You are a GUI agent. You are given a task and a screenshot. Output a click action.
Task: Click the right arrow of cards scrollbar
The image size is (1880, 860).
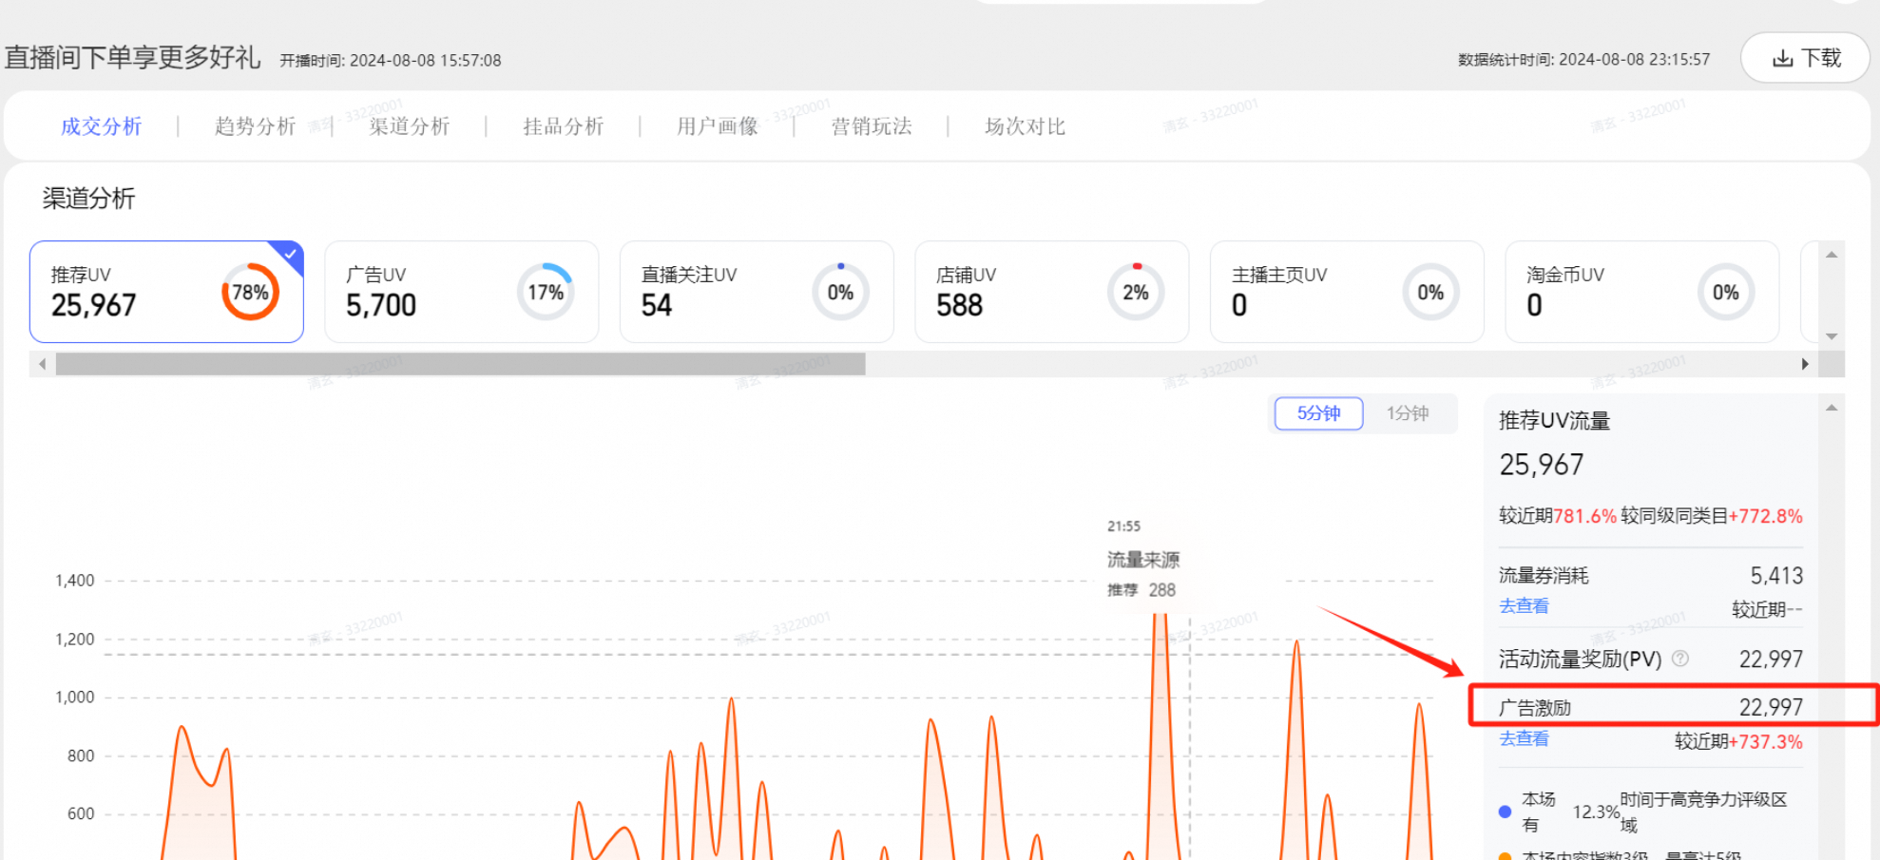tap(1804, 364)
